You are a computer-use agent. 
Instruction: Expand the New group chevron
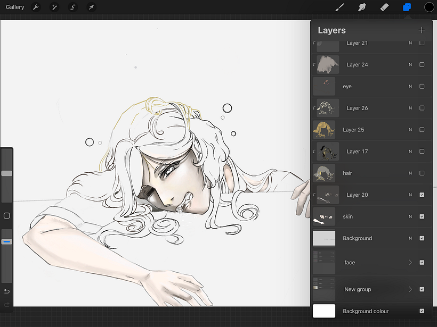410,289
